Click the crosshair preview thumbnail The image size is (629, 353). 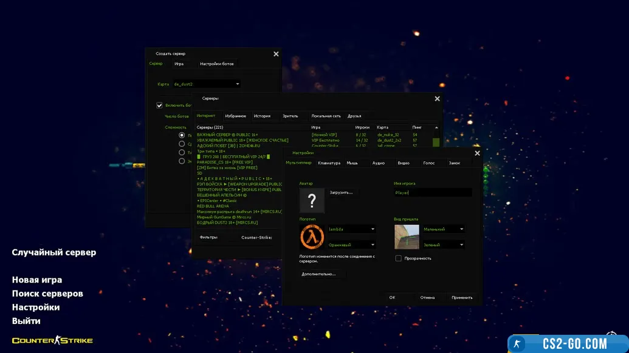(x=407, y=237)
